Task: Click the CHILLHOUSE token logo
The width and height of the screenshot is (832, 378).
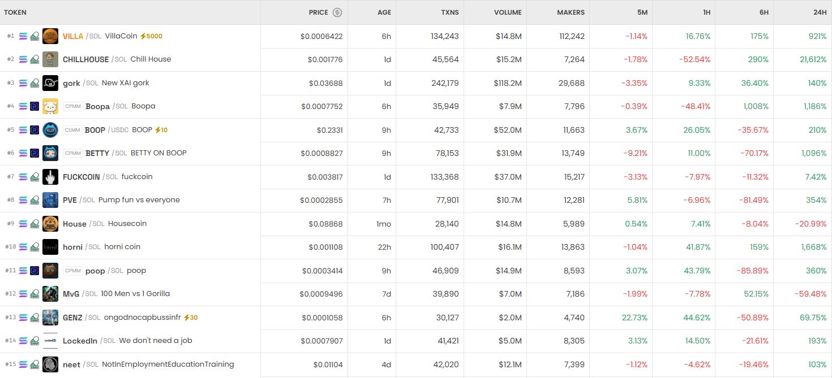Action: (50, 59)
